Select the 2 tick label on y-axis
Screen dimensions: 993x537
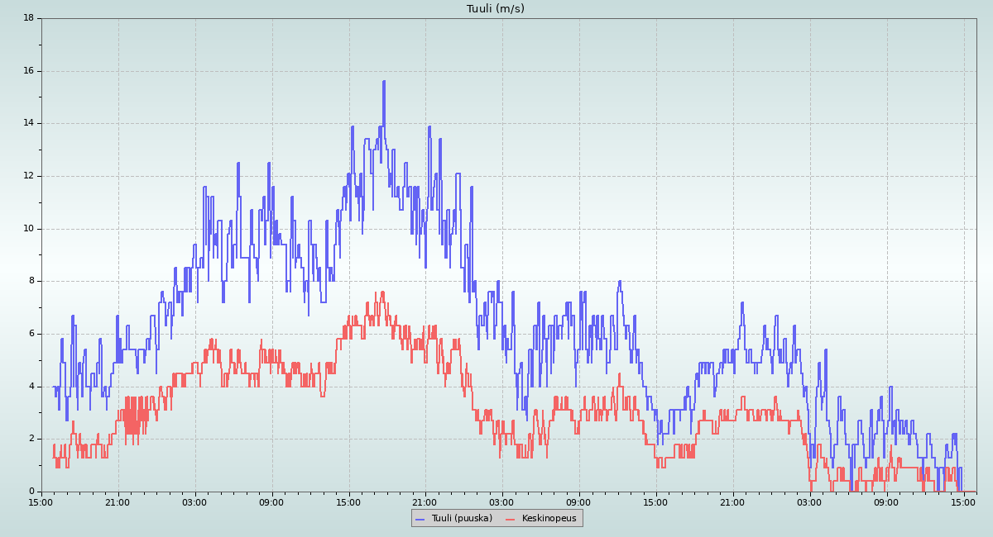(31, 439)
